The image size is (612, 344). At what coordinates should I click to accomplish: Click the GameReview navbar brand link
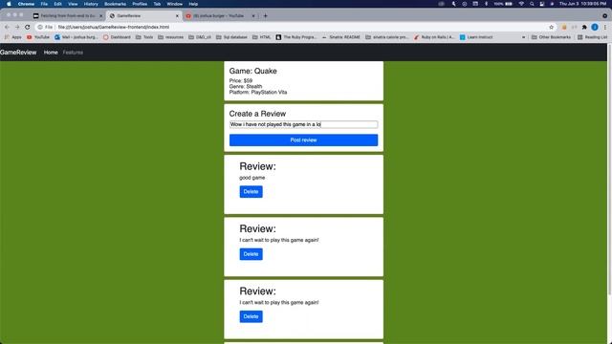[x=18, y=53]
